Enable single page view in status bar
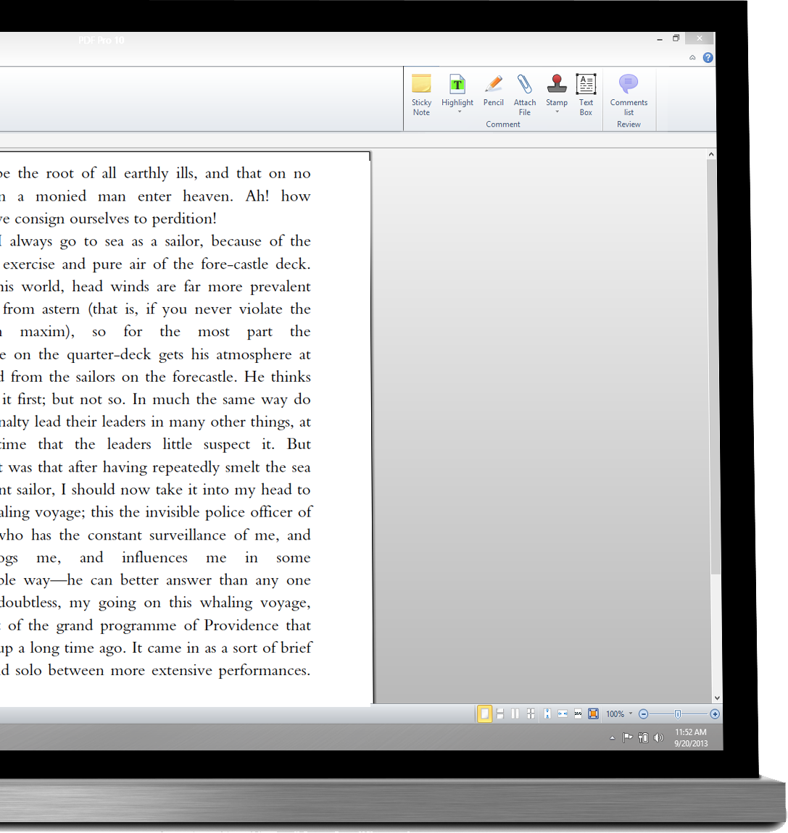 (x=484, y=714)
